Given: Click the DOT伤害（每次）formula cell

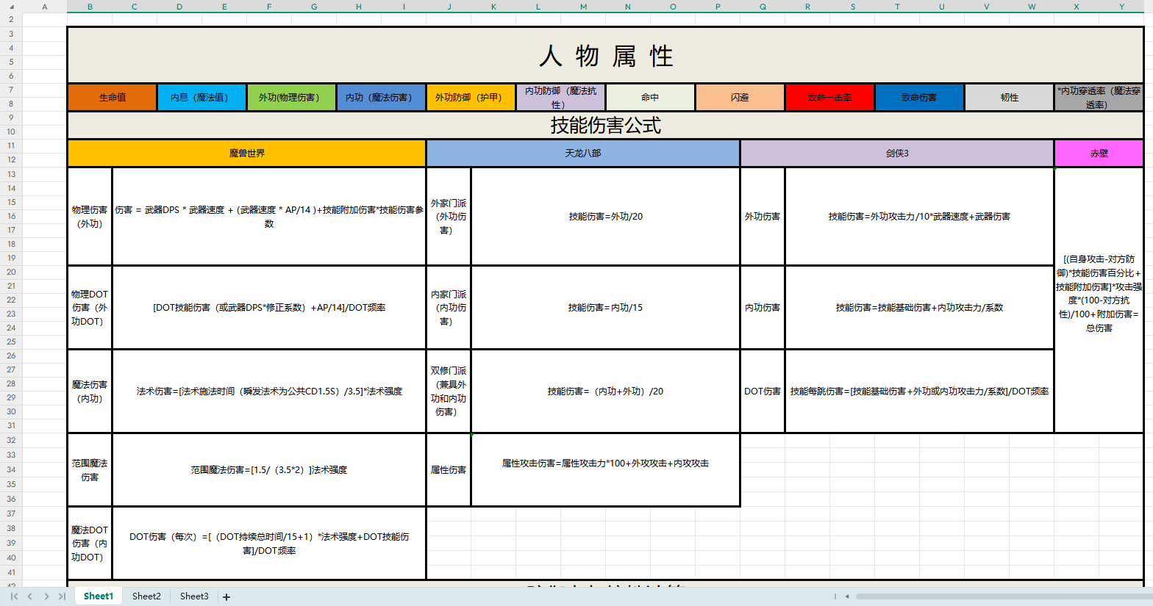Looking at the screenshot, I should [269, 543].
